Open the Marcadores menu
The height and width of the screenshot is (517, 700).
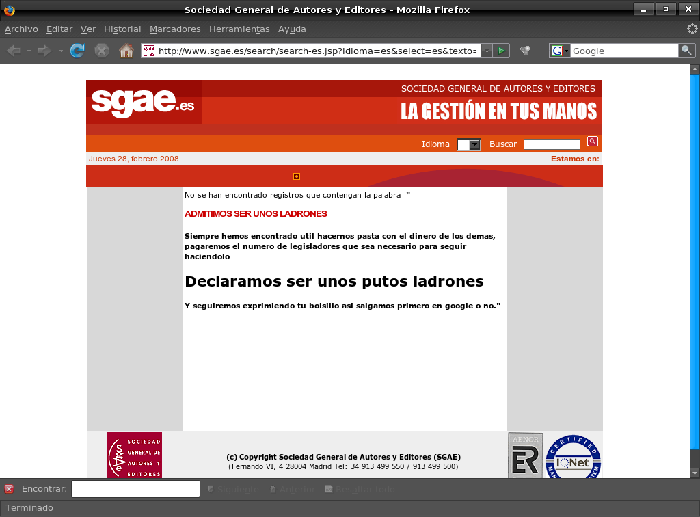click(x=175, y=29)
